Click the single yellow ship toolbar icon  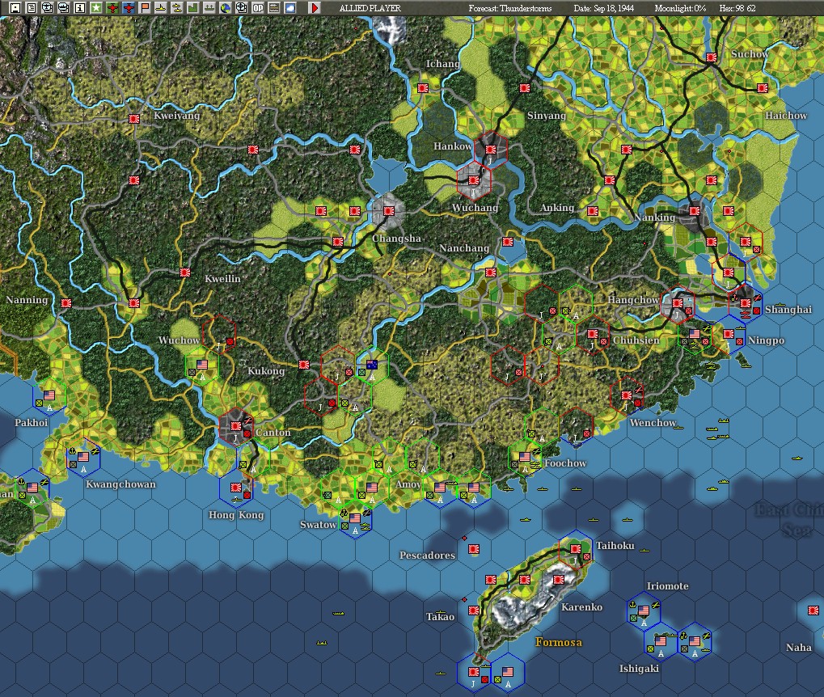(x=161, y=8)
